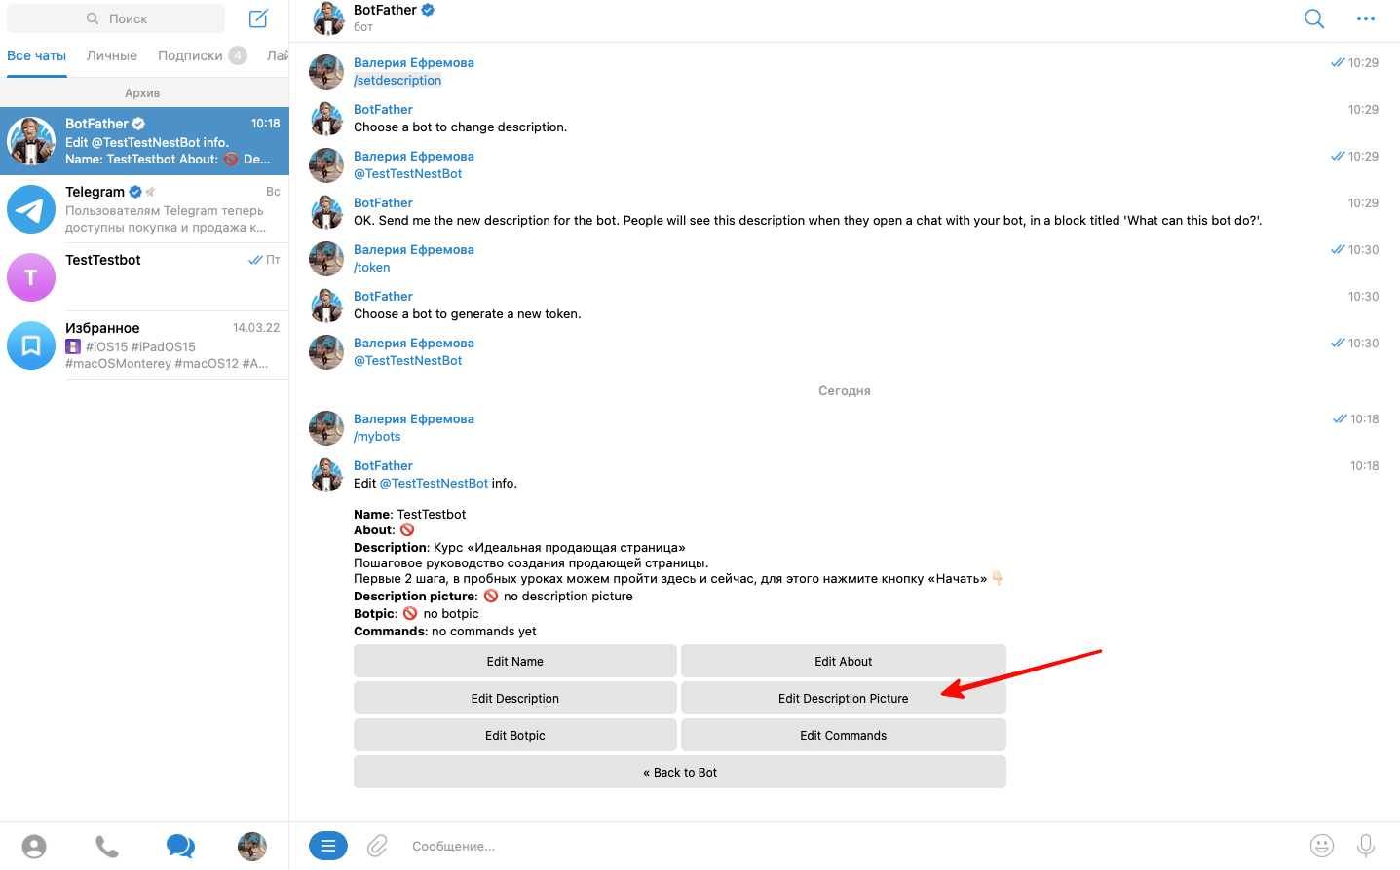Open the emoji picker smiley icon

point(1321,846)
